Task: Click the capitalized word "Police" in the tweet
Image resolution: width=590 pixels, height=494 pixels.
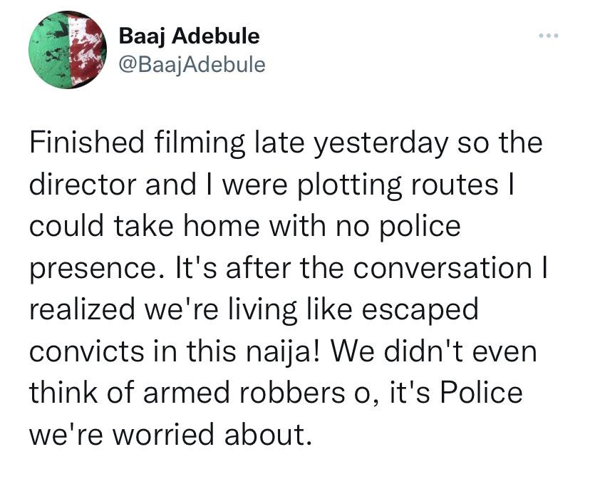Action: 482,392
